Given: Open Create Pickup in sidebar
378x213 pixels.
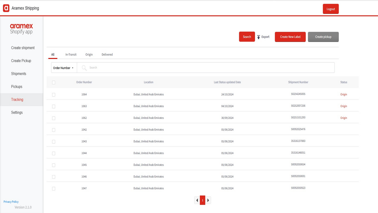Looking at the screenshot, I should [21, 61].
